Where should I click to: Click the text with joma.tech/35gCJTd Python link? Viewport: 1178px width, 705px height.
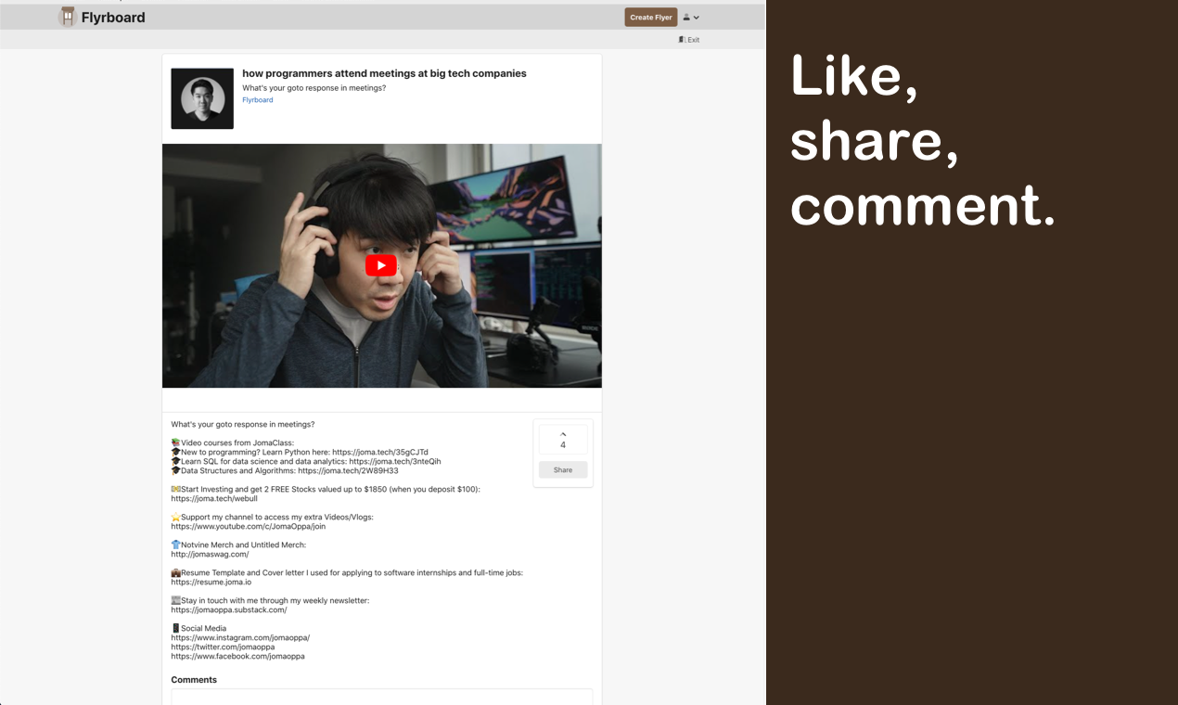coord(300,453)
